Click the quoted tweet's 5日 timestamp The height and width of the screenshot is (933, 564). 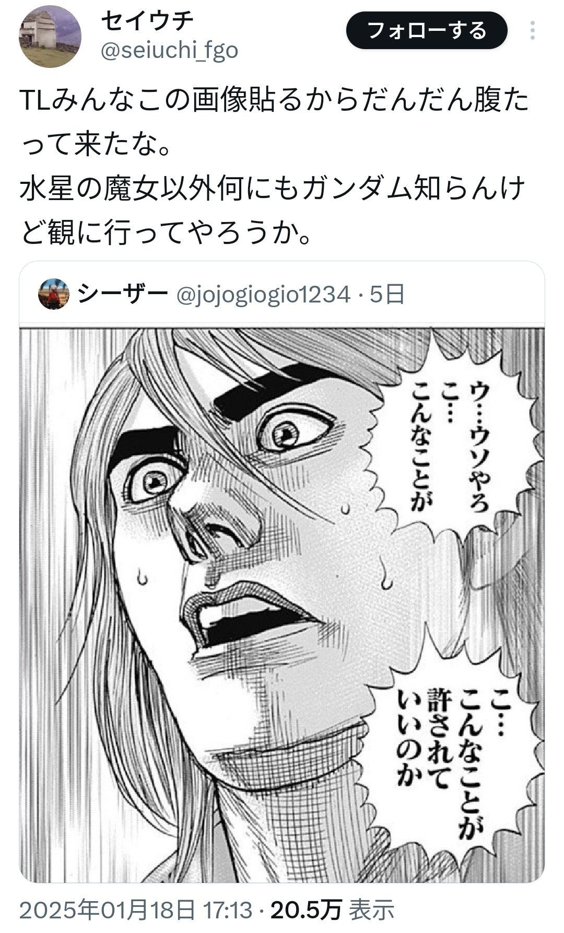tap(387, 295)
